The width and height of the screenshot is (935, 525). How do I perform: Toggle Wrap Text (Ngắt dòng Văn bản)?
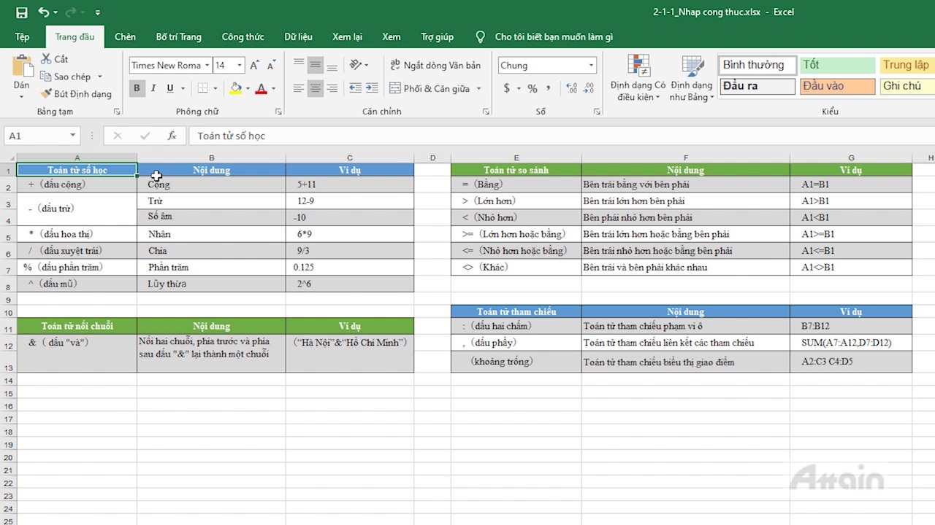click(x=435, y=66)
